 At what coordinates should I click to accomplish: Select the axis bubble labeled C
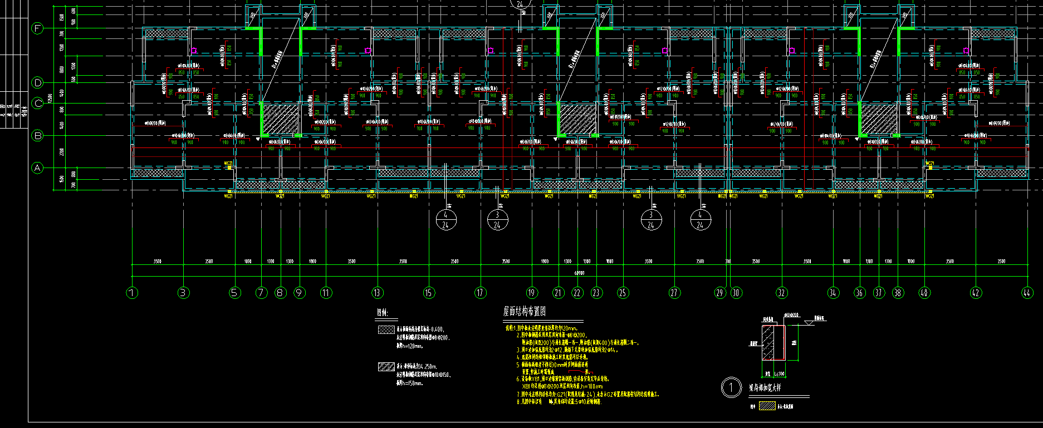click(x=37, y=103)
